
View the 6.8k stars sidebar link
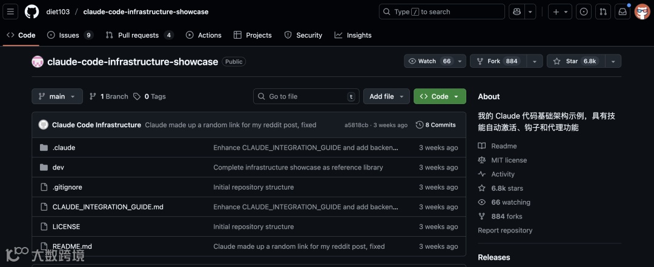pos(501,188)
